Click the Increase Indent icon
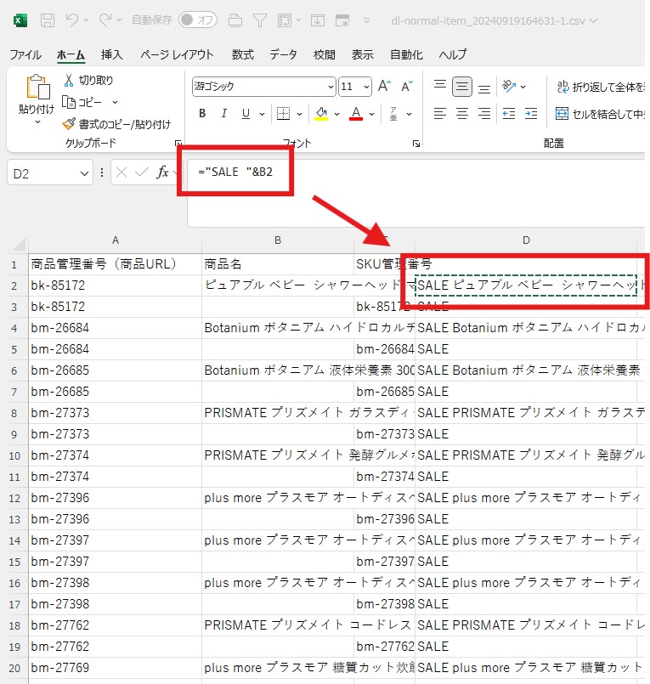The height and width of the screenshot is (684, 650). click(530, 113)
